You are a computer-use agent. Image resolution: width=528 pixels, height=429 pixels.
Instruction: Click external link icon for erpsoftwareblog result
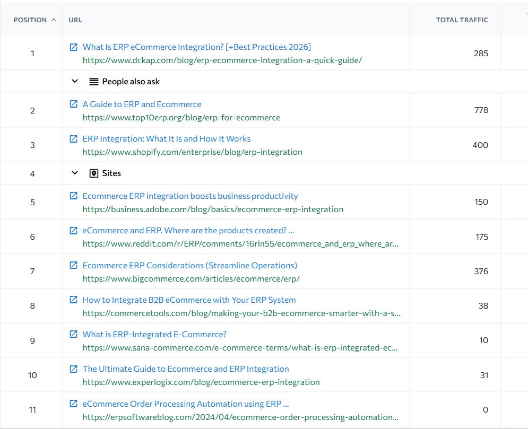point(74,404)
